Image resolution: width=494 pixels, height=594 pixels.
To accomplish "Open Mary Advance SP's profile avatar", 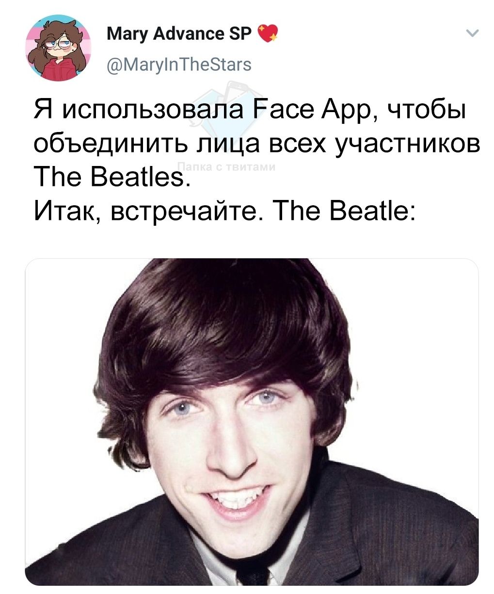I will [x=59, y=48].
